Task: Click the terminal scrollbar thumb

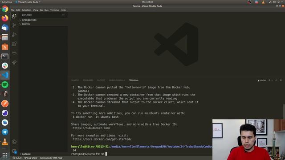Action: pos(284,112)
